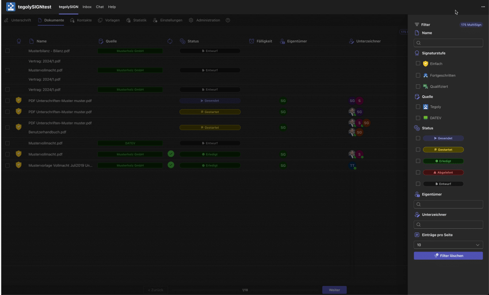Check the DATEV source filter

[418, 118]
